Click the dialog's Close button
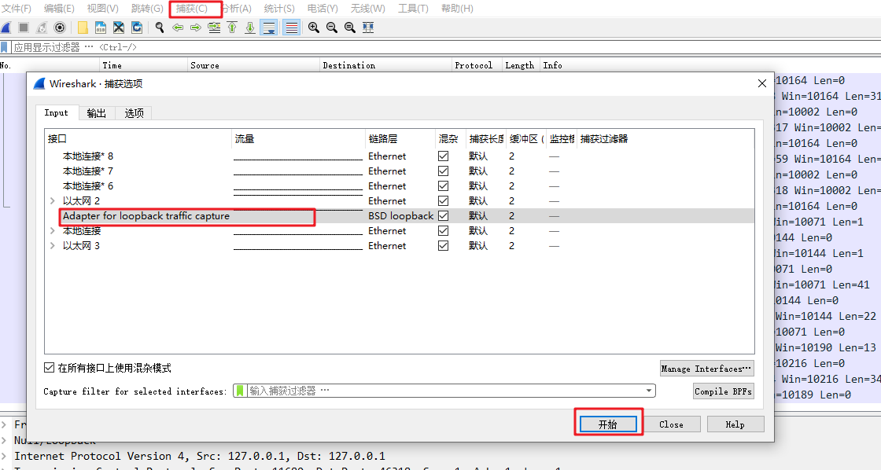This screenshot has height=470, width=881. (672, 424)
